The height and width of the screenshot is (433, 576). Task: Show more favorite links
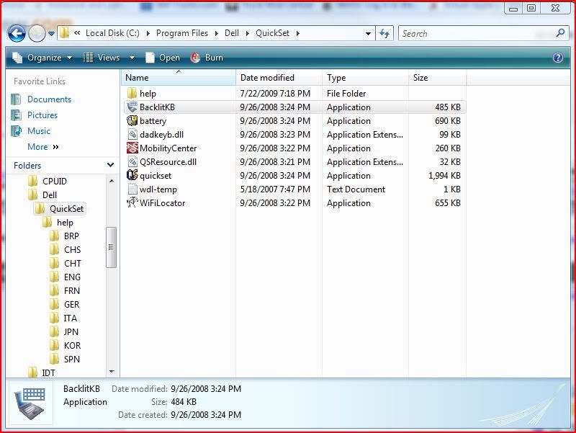tap(42, 147)
